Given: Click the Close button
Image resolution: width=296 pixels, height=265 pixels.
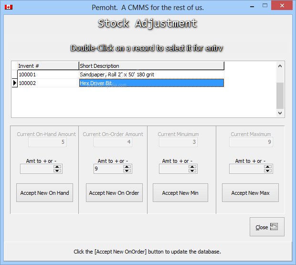Looking at the screenshot, I should coord(267,227).
